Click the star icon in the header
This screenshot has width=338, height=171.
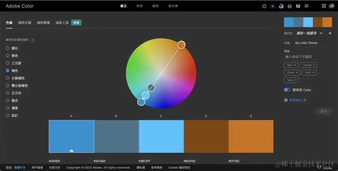[264, 6]
